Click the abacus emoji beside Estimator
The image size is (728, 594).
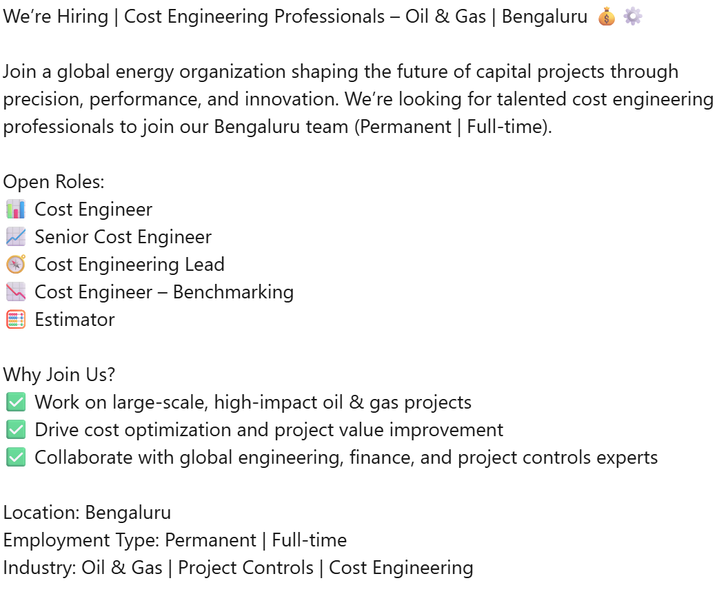coord(16,320)
